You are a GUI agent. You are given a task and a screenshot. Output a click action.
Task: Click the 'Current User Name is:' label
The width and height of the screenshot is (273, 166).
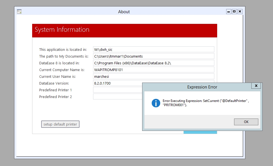pyautogui.click(x=58, y=77)
